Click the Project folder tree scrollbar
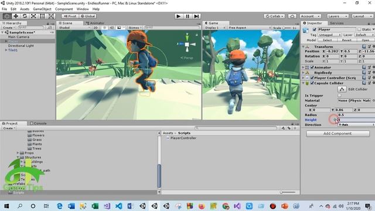This screenshot has width=375, height=211. tap(159, 176)
